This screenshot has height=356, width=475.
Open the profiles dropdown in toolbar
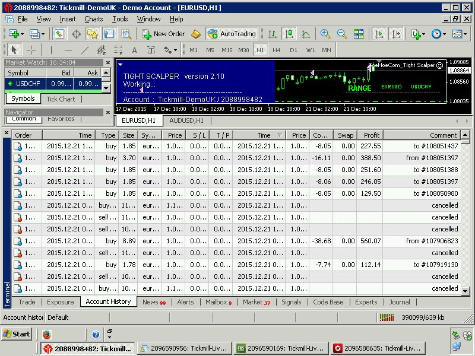point(42,34)
